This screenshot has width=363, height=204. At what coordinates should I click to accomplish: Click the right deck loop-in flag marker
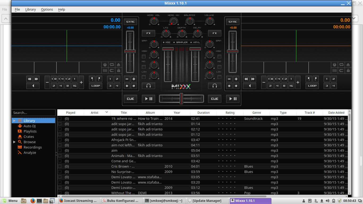point(309,79)
